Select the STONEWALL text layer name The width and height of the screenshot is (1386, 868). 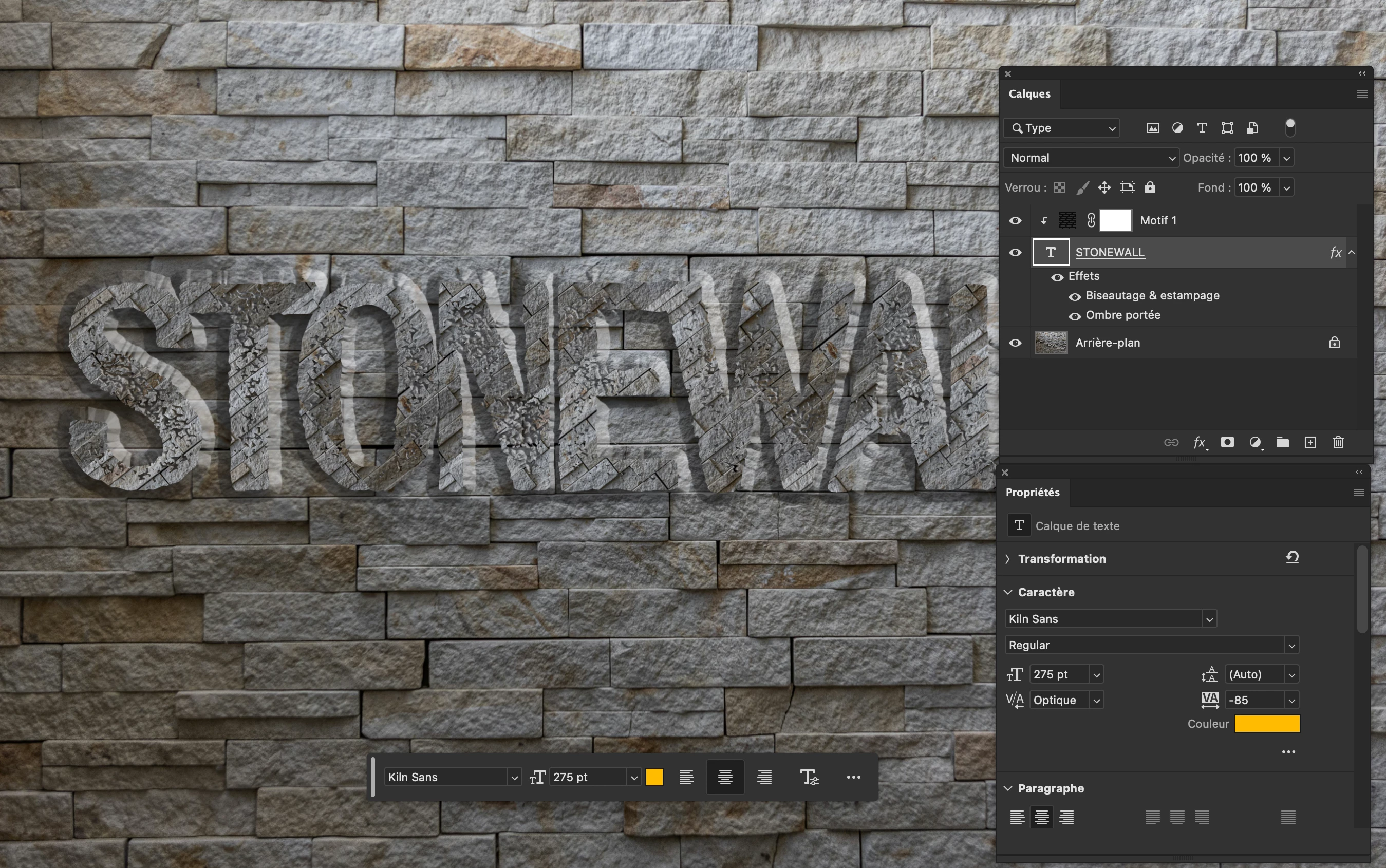tap(1110, 253)
